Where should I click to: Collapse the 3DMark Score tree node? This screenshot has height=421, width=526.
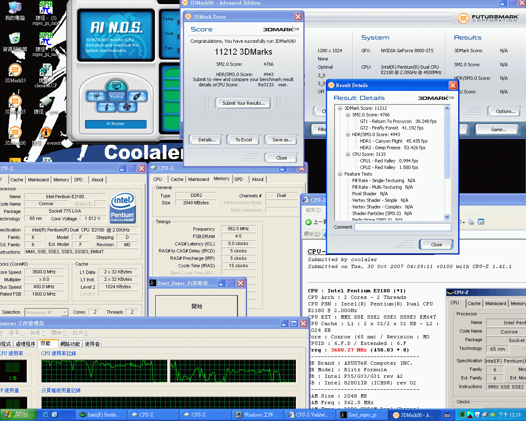tap(340, 108)
